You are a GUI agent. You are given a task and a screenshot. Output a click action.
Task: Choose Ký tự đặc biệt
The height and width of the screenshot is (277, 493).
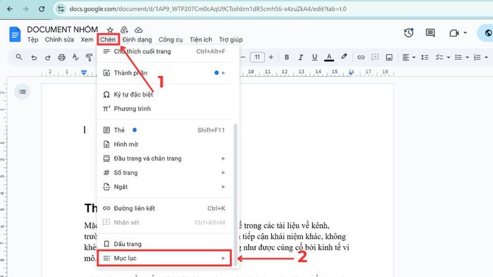[164, 94]
